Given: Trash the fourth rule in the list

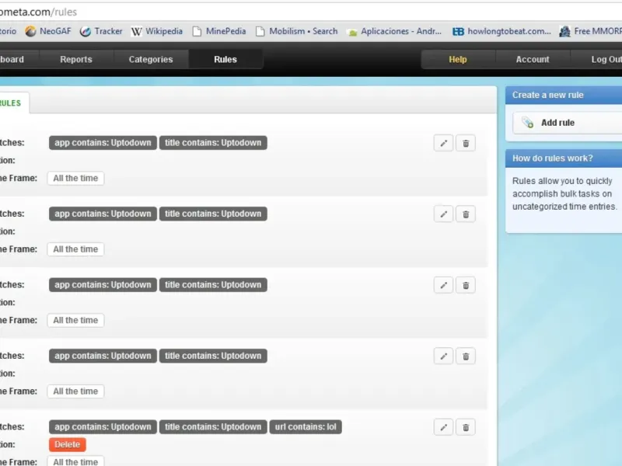Looking at the screenshot, I should [466, 356].
